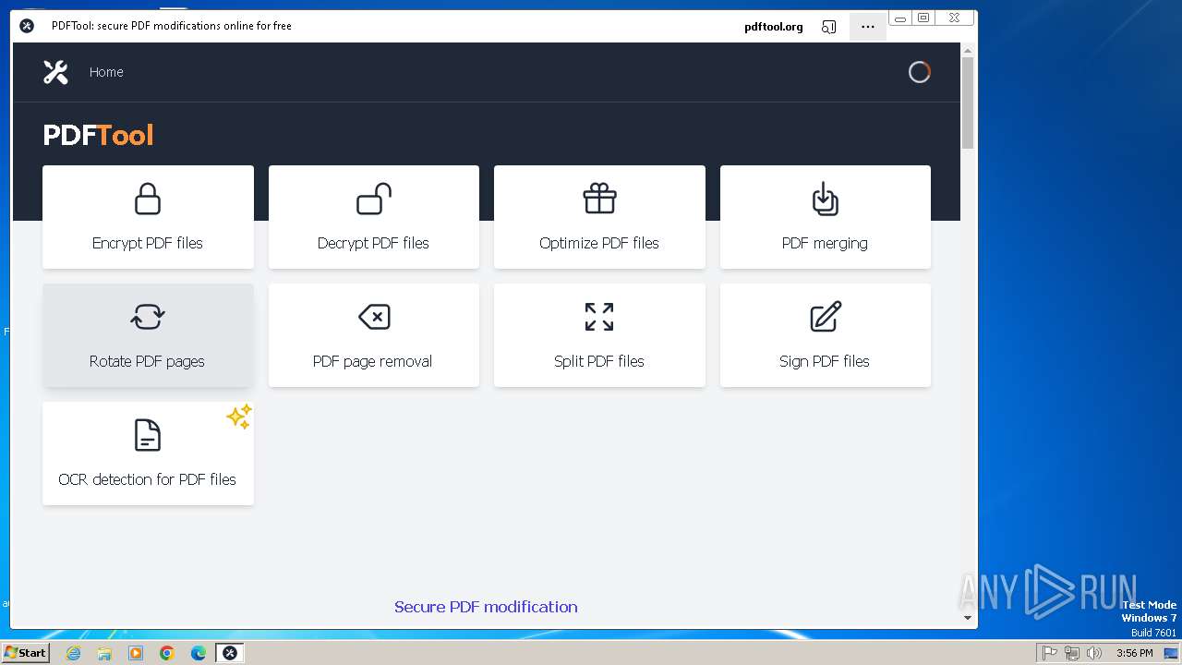Image resolution: width=1182 pixels, height=665 pixels.
Task: Go to Home in the navigation bar
Action: [106, 72]
